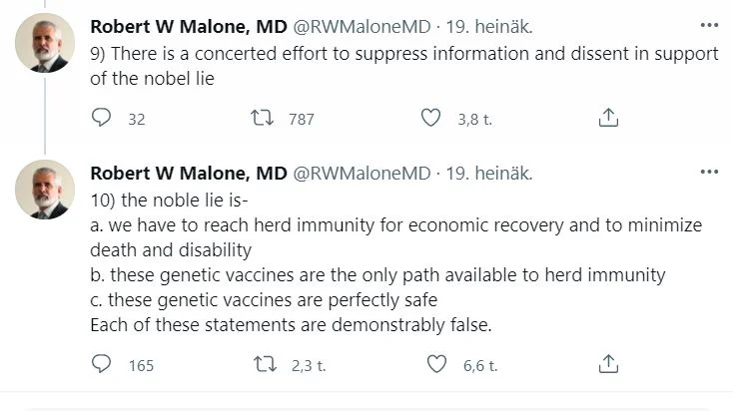733x411 pixels.
Task: Visit @RWMaloneMD handle on the second tweet
Action: coord(361,173)
